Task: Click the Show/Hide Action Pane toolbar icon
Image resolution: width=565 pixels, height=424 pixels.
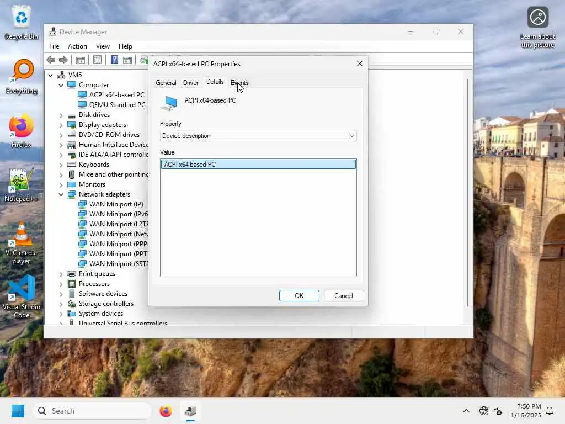Action: click(127, 60)
